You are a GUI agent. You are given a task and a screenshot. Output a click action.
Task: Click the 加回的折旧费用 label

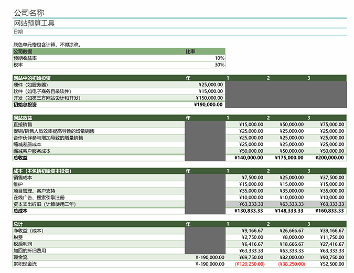(30, 250)
